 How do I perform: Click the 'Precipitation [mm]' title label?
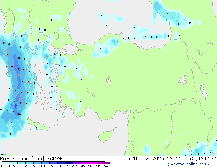pyautogui.click(x=22, y=159)
